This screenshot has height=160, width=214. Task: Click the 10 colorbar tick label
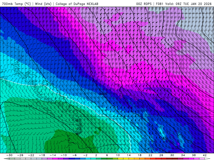pos(118,155)
